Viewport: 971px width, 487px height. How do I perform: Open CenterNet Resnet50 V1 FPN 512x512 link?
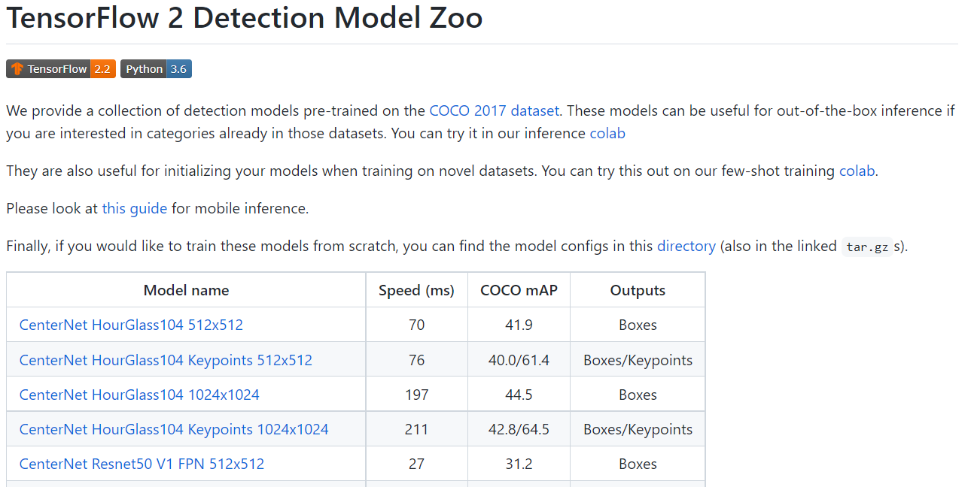click(x=142, y=464)
